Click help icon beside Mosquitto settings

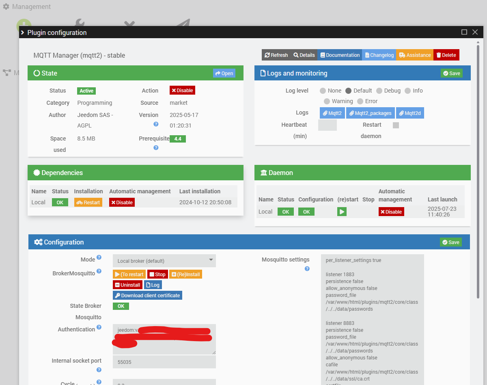(x=307, y=268)
